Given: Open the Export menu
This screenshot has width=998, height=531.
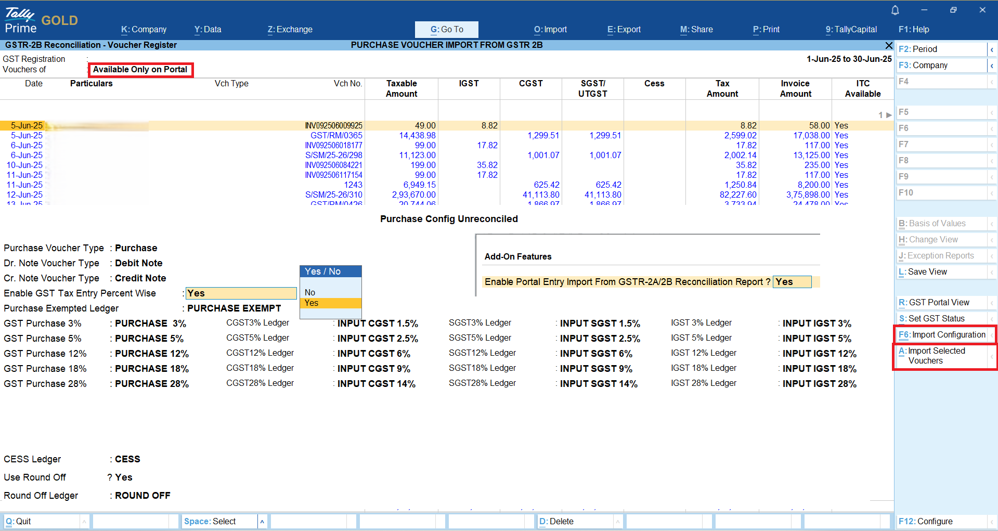Looking at the screenshot, I should coord(624,30).
